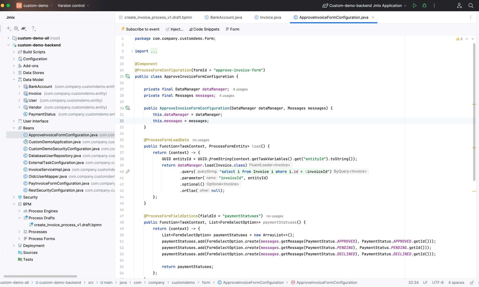Click the custom-demo-backend breadcrumb
This screenshot has height=287, width=479.
pyautogui.click(x=58, y=283)
